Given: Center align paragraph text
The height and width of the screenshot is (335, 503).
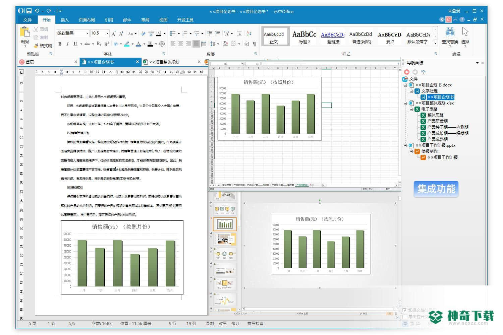Looking at the screenshot, I should tap(180, 44).
